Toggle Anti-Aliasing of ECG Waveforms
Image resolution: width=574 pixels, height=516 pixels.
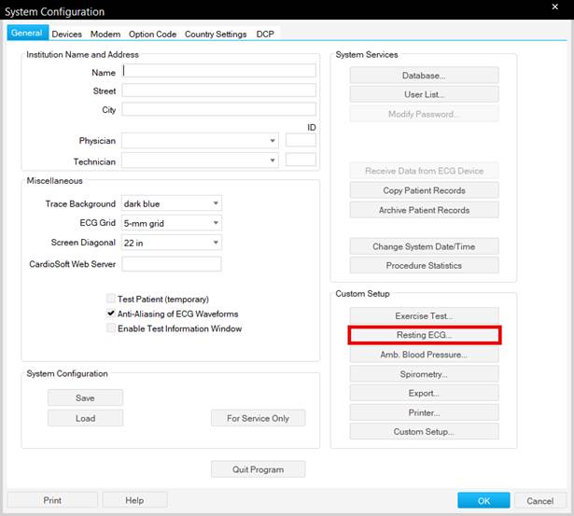[x=111, y=314]
